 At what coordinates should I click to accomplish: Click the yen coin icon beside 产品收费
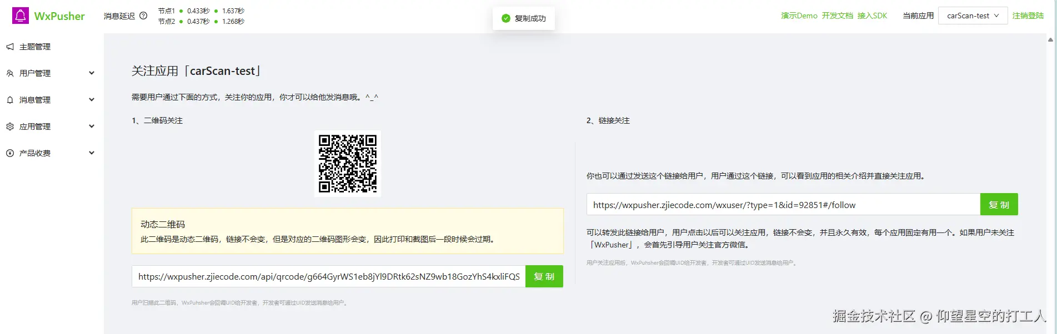pos(10,153)
